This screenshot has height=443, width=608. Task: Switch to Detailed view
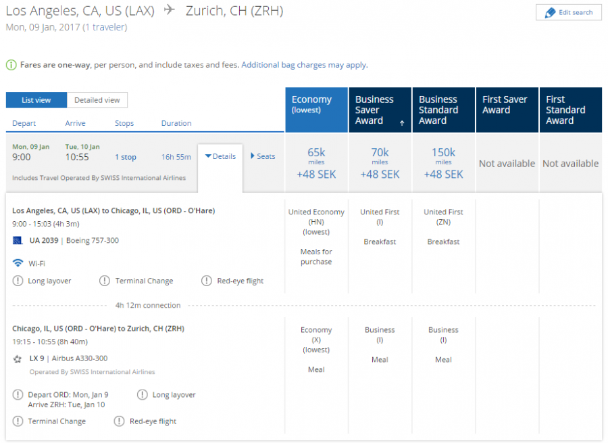(x=97, y=100)
